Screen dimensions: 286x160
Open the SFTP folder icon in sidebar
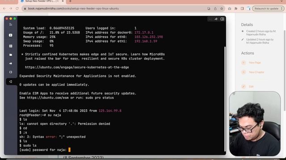click(x=11, y=55)
